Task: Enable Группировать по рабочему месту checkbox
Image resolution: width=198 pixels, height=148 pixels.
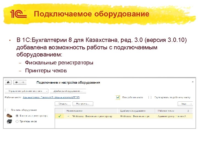Action: (150, 97)
